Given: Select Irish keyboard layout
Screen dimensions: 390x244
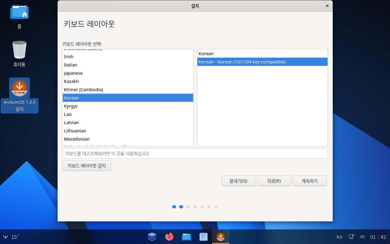Looking at the screenshot, I should coord(128,57).
